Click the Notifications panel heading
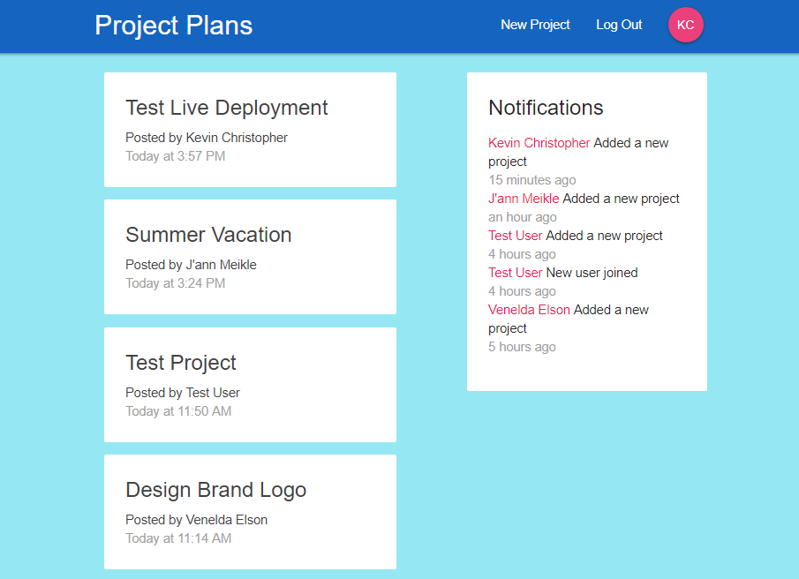The image size is (799, 579). click(x=546, y=108)
